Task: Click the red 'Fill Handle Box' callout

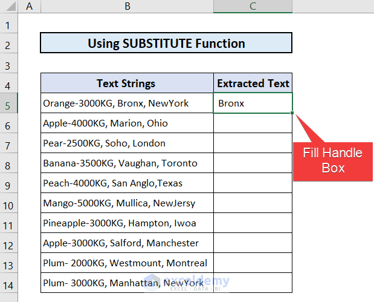Action: [x=333, y=160]
